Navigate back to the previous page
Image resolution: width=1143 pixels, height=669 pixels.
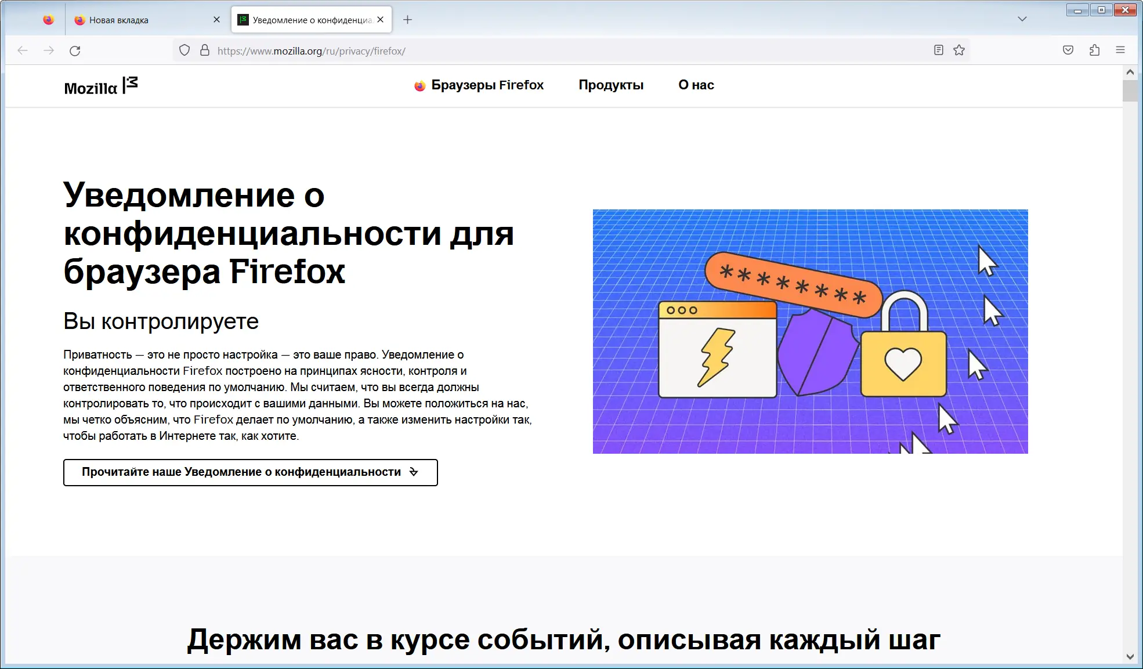coord(23,51)
